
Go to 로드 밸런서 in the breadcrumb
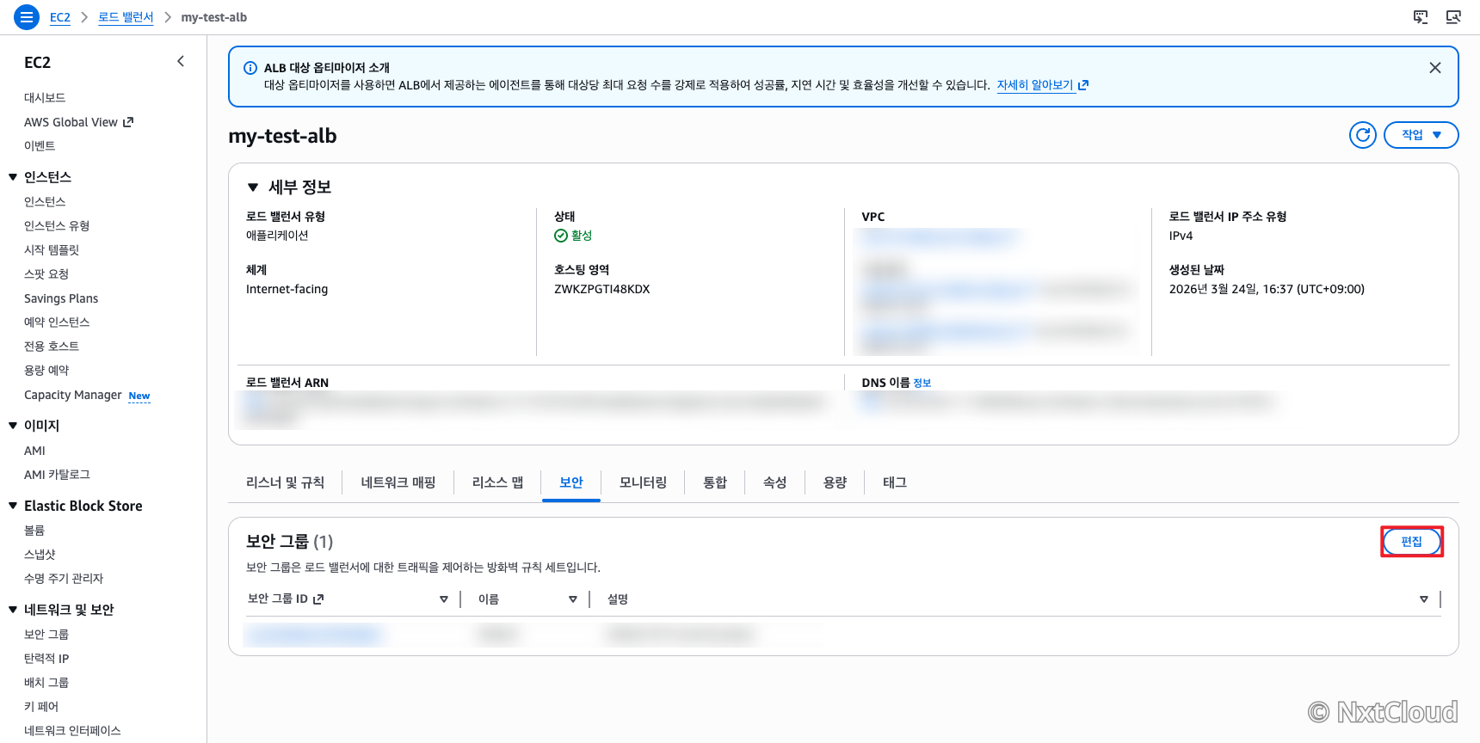(x=126, y=17)
